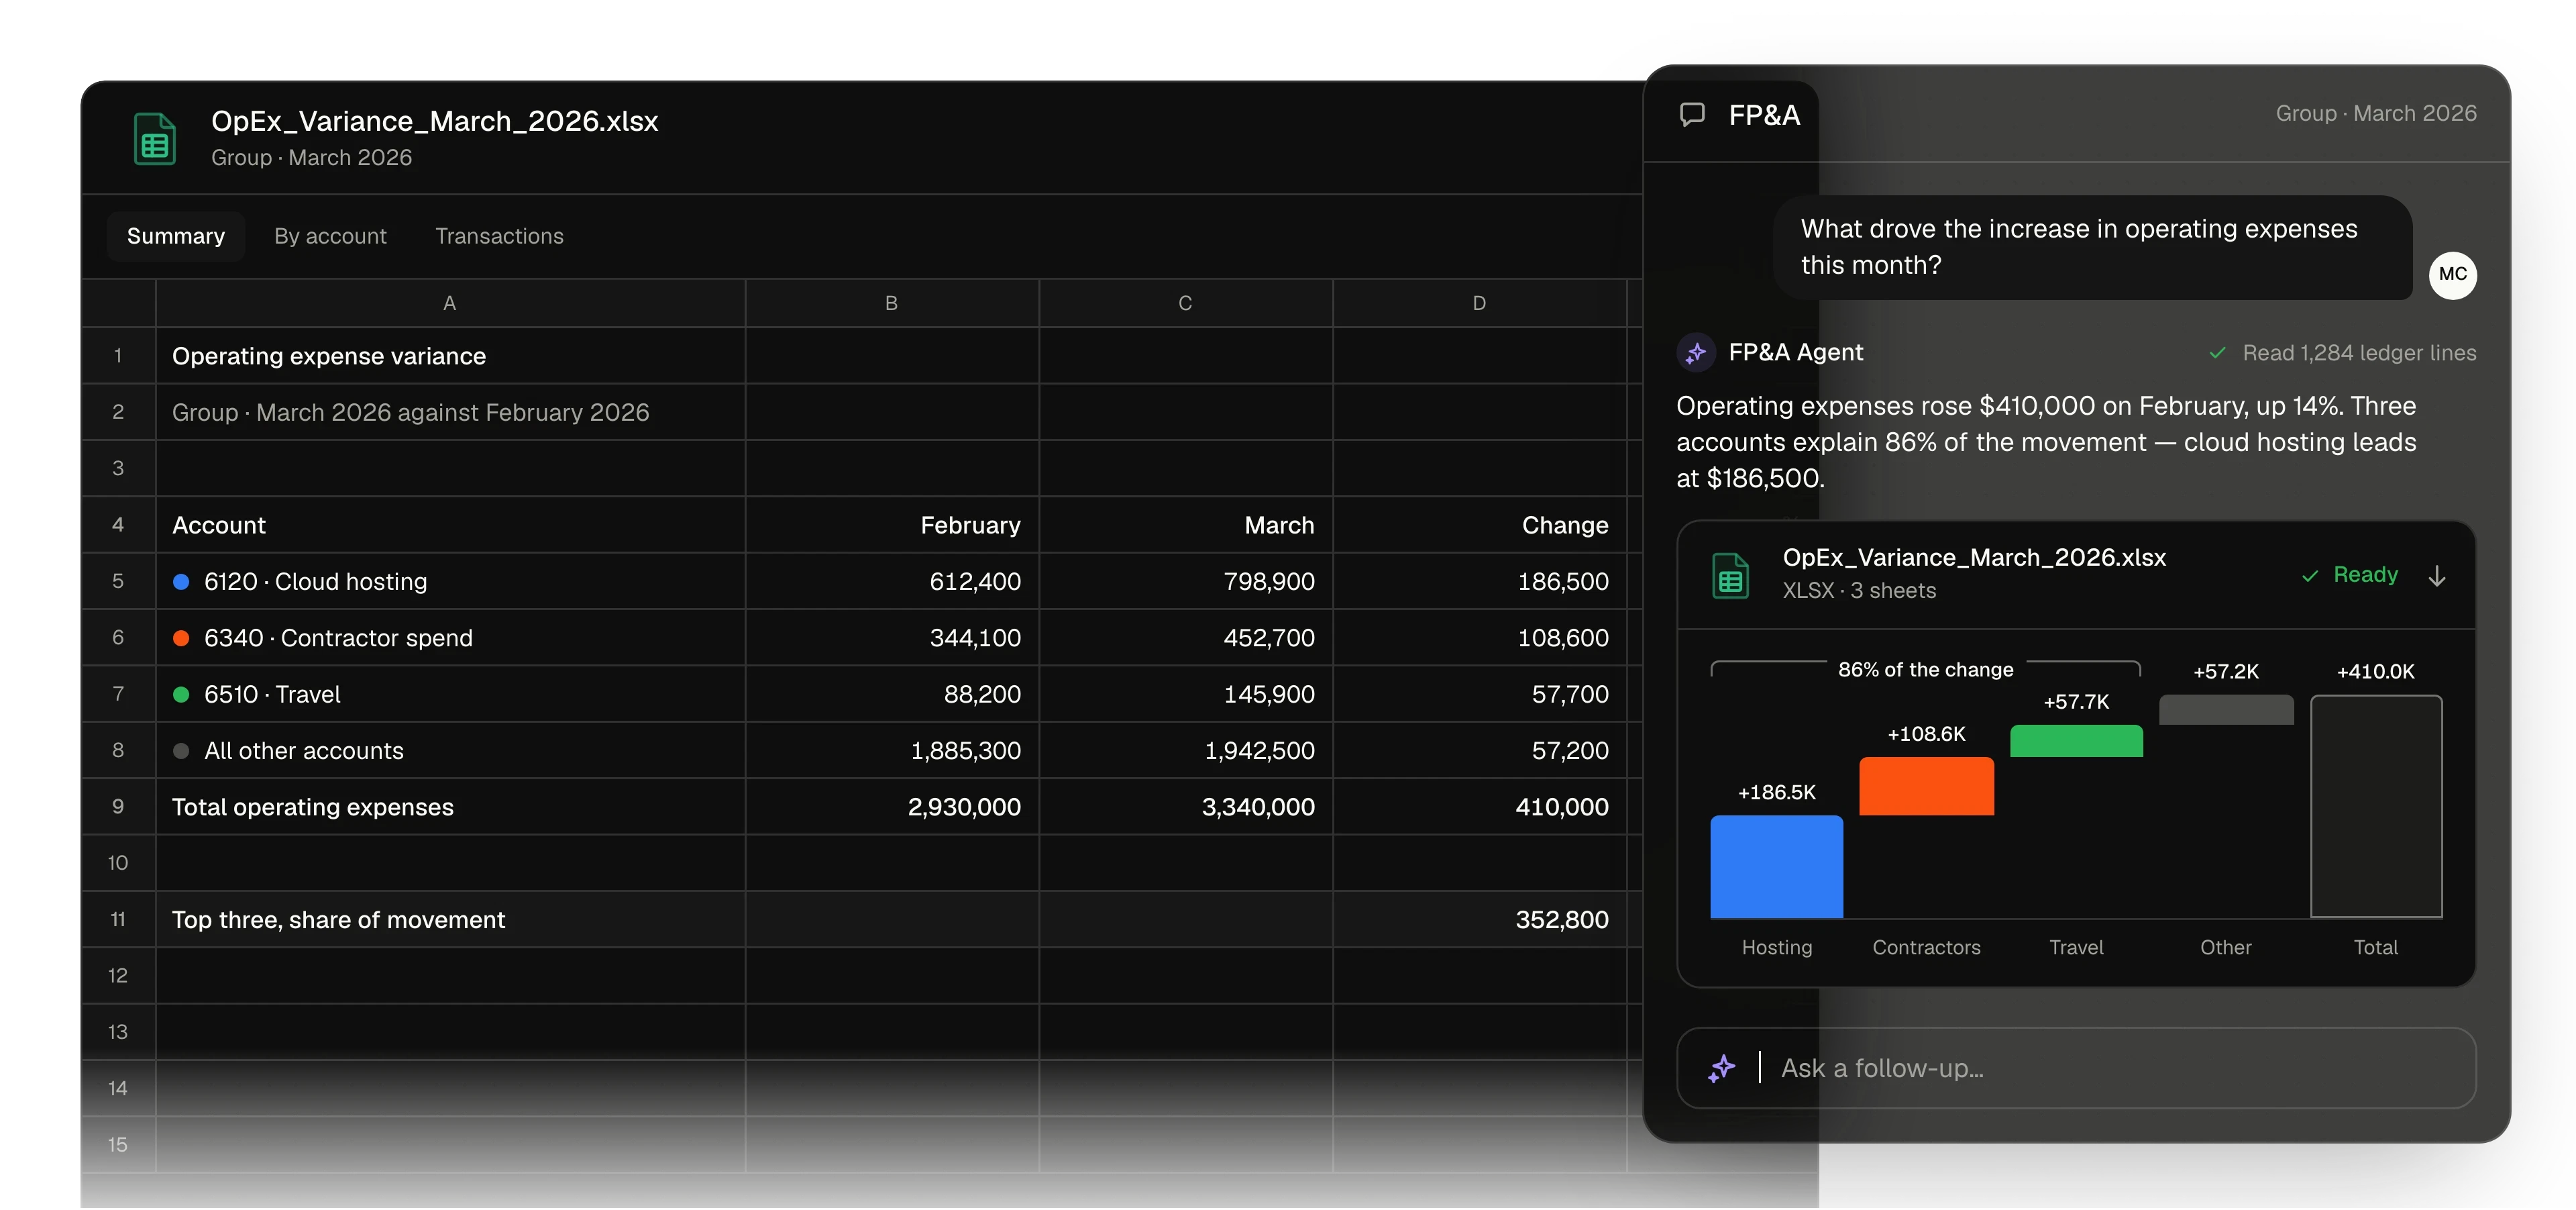The height and width of the screenshot is (1210, 2576).
Task: Click the orange Contractors bar in chart
Action: tap(1926, 786)
